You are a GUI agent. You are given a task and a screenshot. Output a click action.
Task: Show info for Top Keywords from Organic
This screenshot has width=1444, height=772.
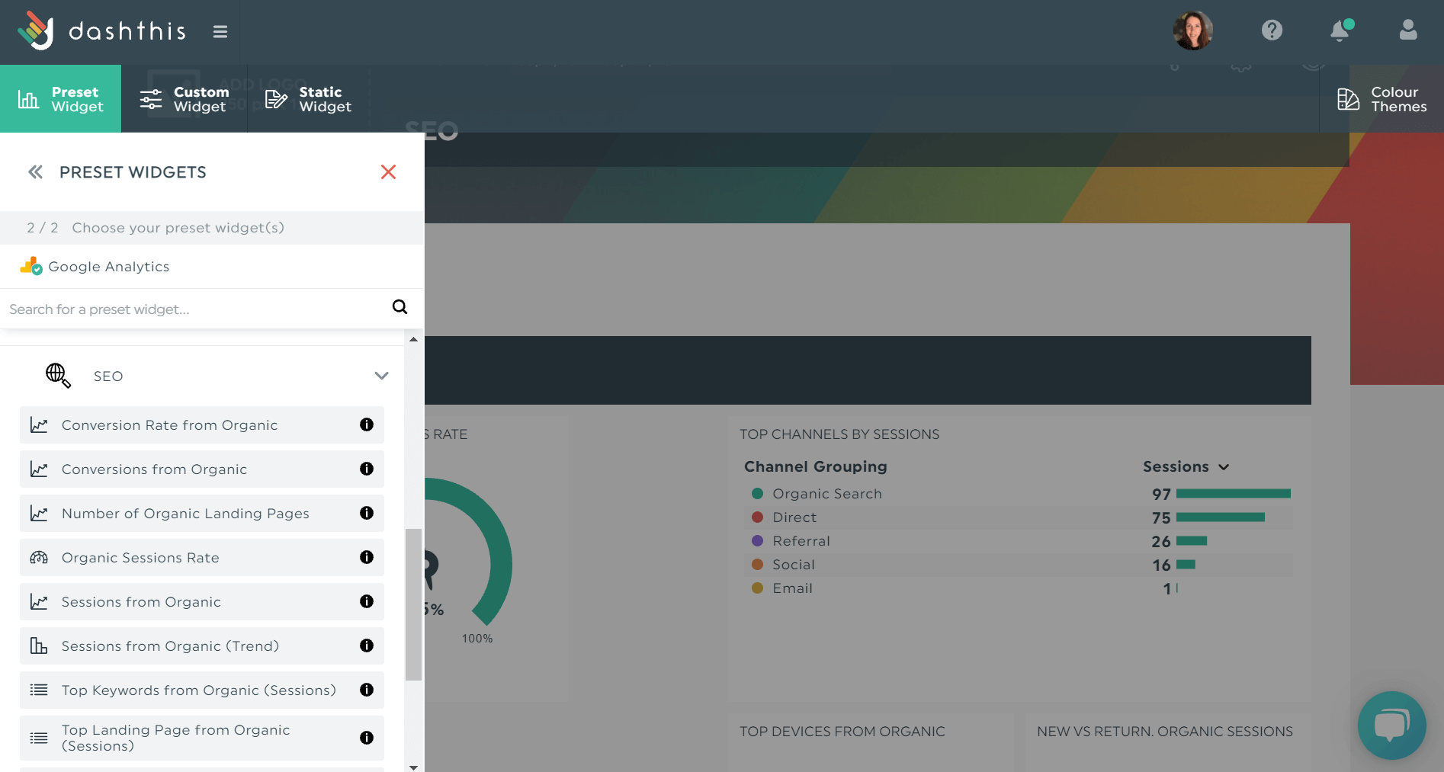[x=367, y=690]
